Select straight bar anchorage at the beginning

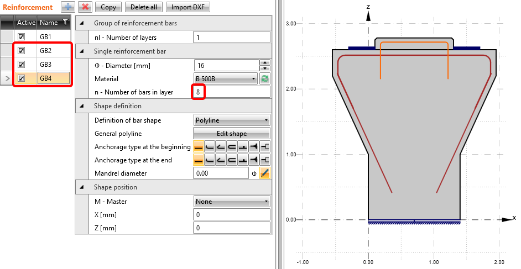pyautogui.click(x=199, y=146)
